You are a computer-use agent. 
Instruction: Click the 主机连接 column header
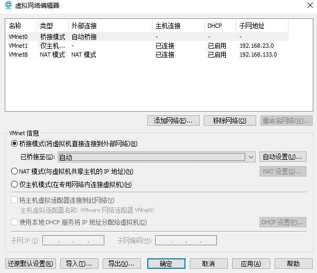click(x=168, y=26)
